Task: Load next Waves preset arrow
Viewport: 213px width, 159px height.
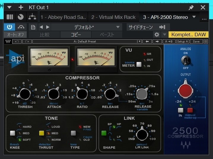Action: [x=157, y=42]
